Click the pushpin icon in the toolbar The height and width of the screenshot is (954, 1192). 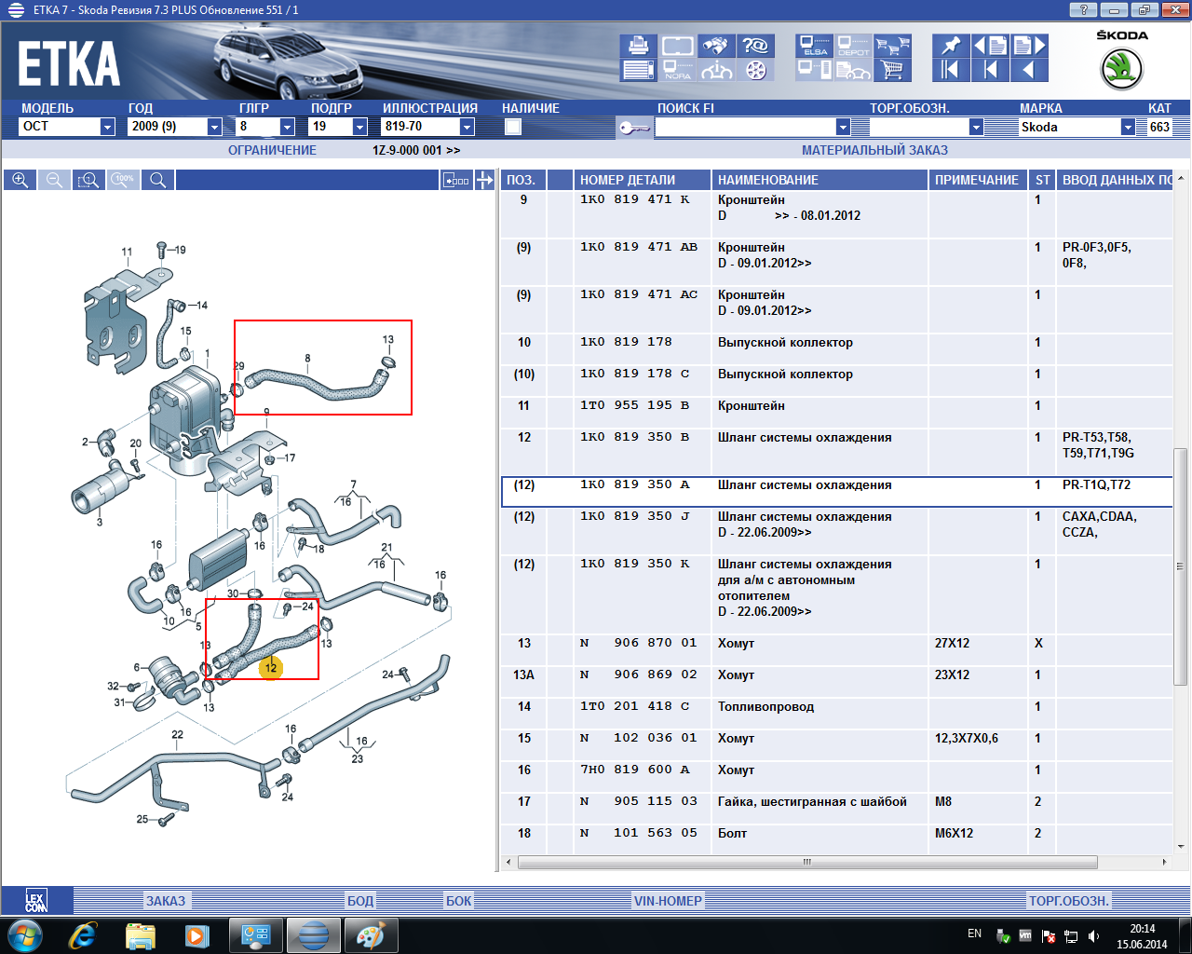[x=950, y=46]
